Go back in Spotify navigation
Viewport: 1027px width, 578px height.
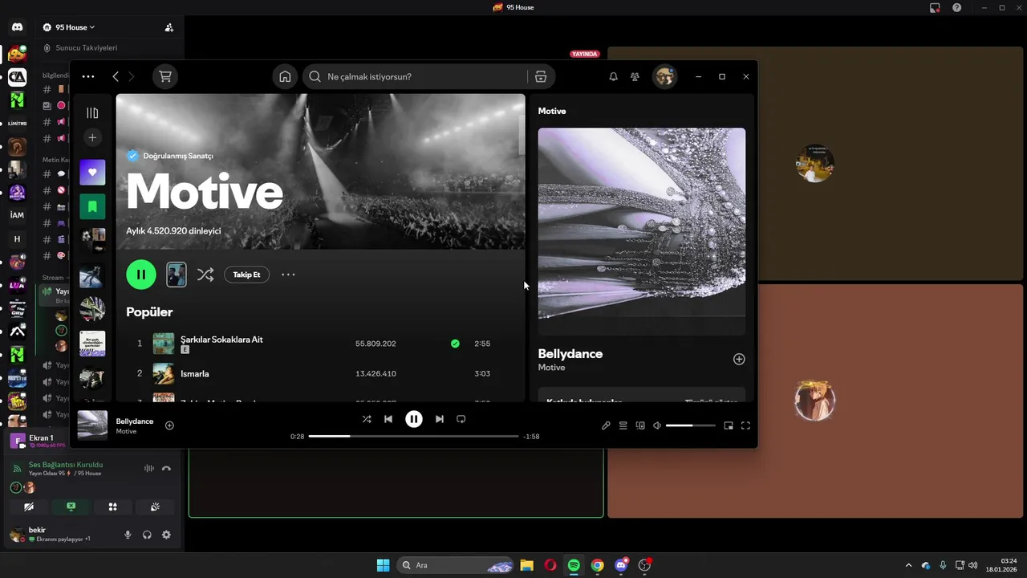pyautogui.click(x=116, y=76)
